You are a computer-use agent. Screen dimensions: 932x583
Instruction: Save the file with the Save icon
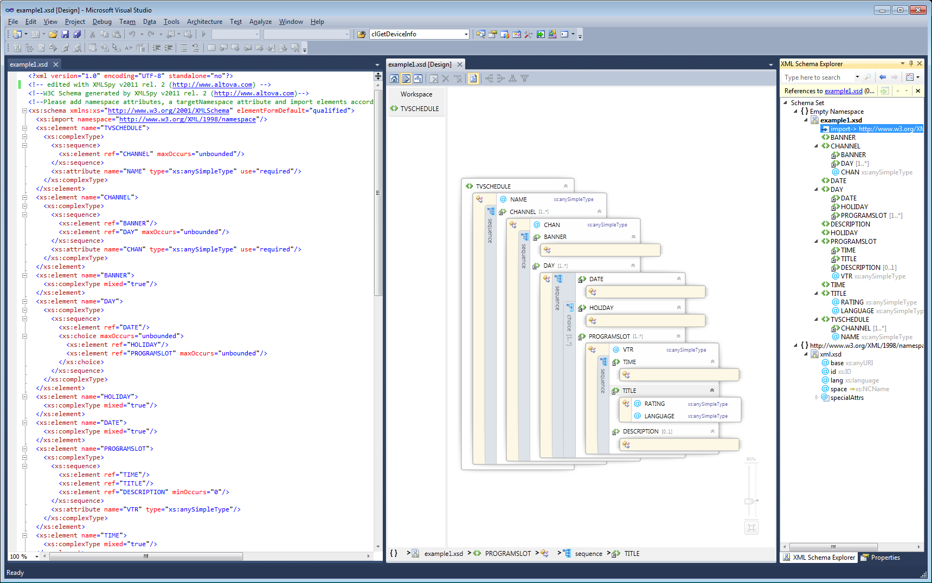coord(65,34)
